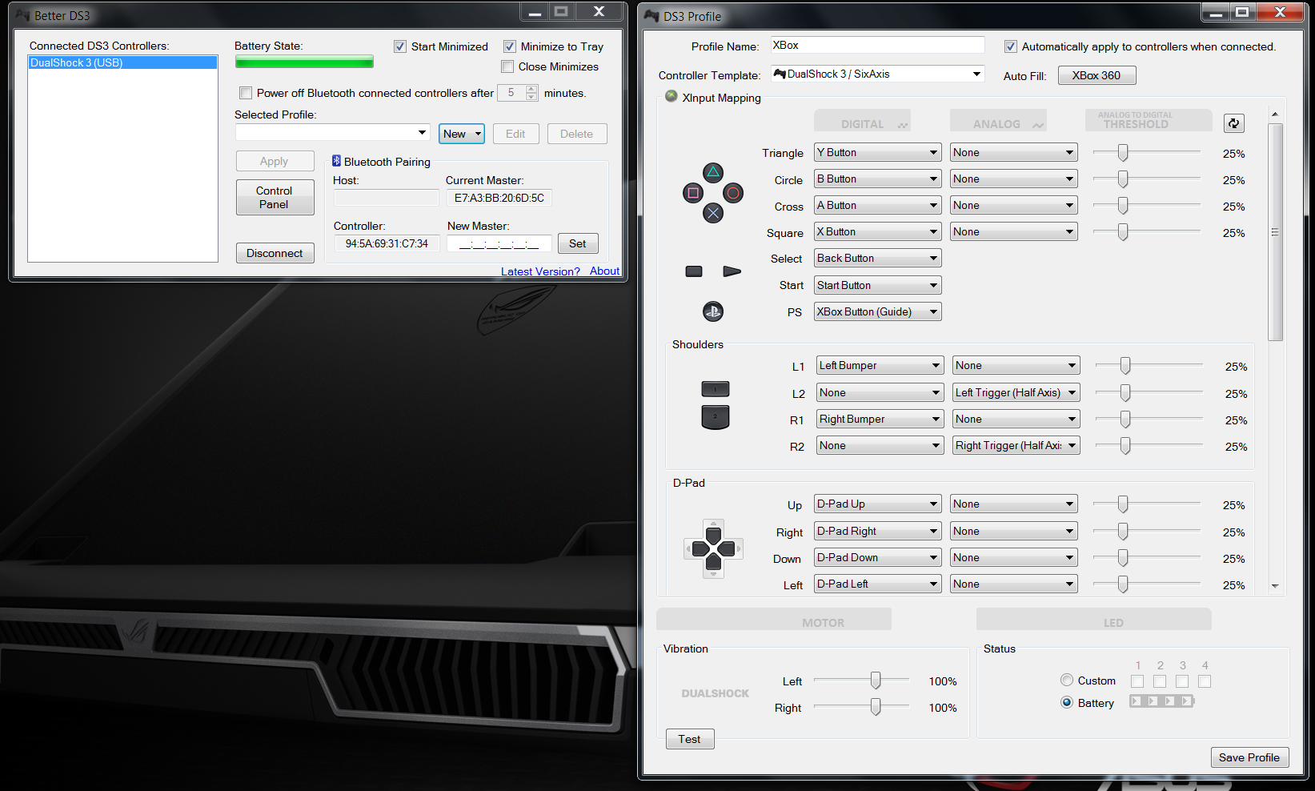Open the L2 analog Left Trigger dropdown
The height and width of the screenshot is (791, 1315).
[x=1016, y=392]
